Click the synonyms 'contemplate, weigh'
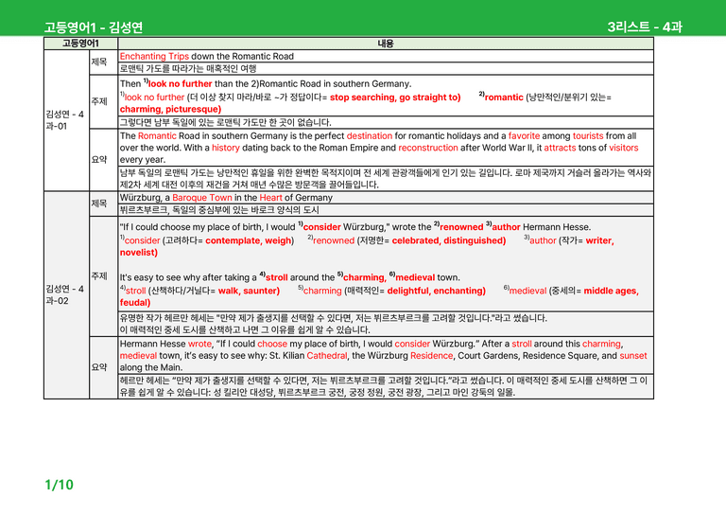Screen dimensions: 726x514 249,240
